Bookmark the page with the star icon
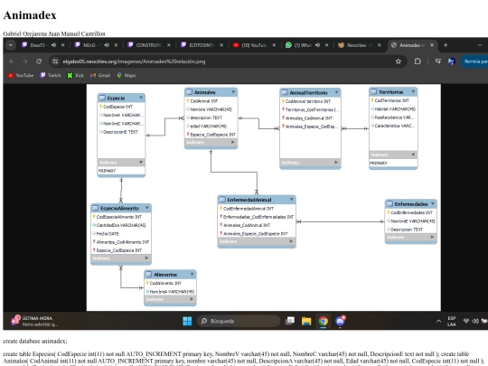 click(x=398, y=61)
